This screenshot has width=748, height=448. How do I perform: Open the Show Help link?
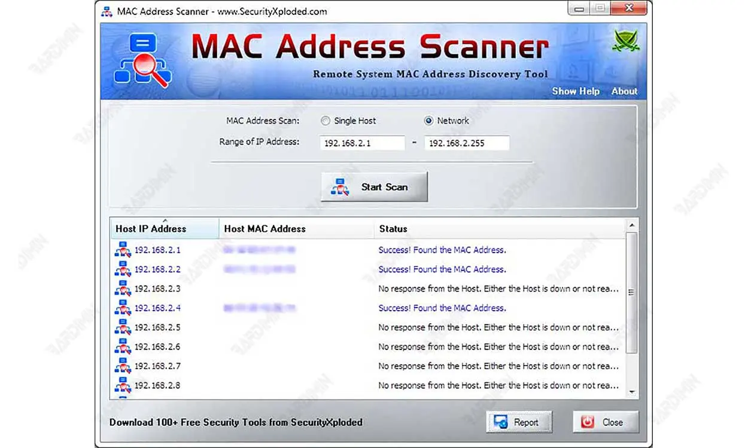click(x=575, y=91)
